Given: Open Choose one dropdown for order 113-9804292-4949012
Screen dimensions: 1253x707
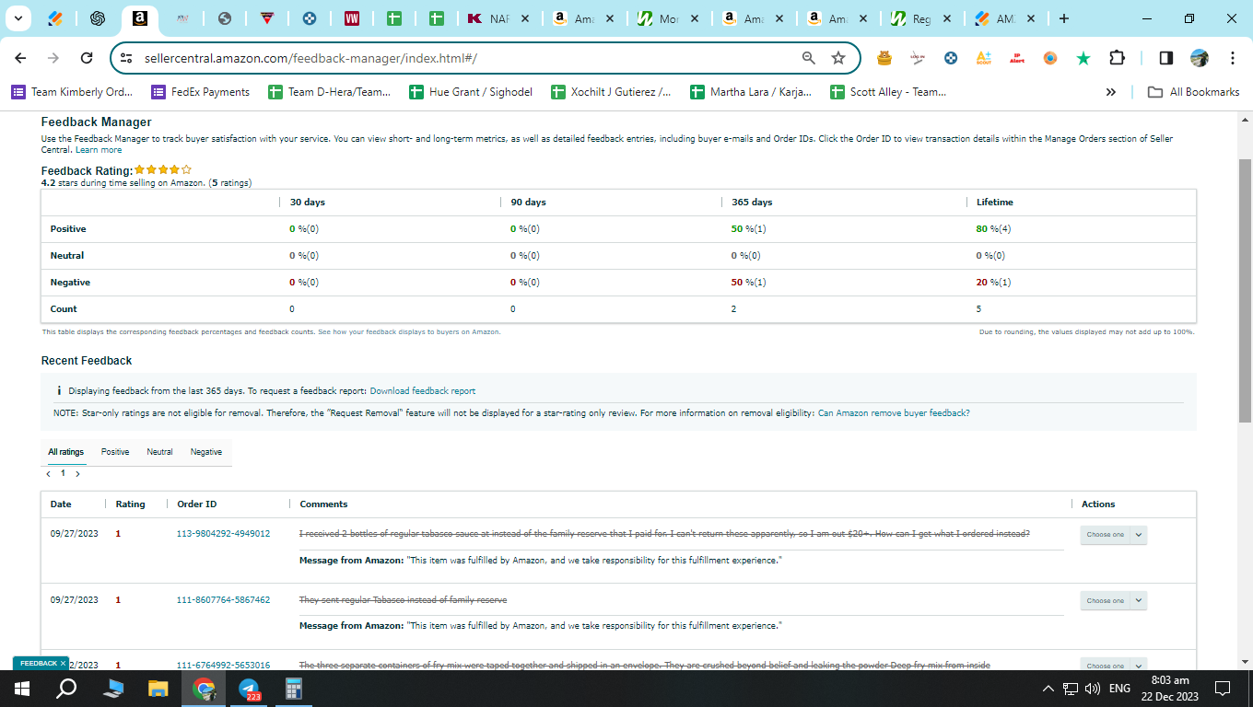Looking at the screenshot, I should pos(1113,535).
